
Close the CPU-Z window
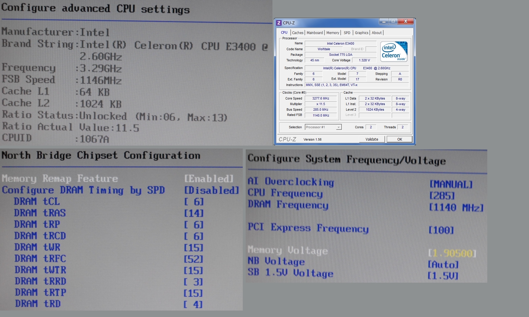(406, 21)
